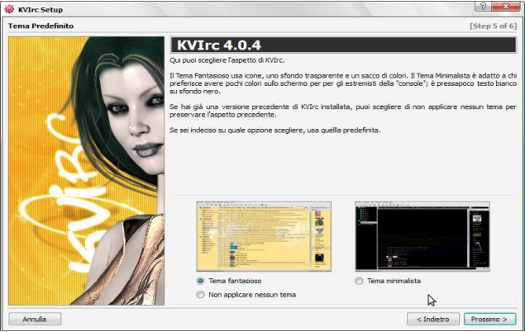Click the sentence starting "Se sei indeciso"
Screen dimensions: 525x332
pyautogui.click(x=274, y=130)
